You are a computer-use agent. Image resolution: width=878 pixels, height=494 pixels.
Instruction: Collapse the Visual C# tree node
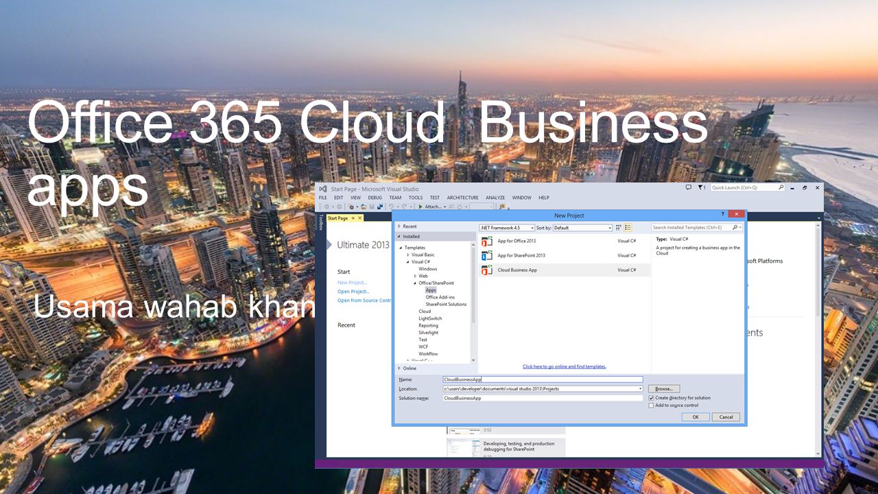[x=408, y=262]
